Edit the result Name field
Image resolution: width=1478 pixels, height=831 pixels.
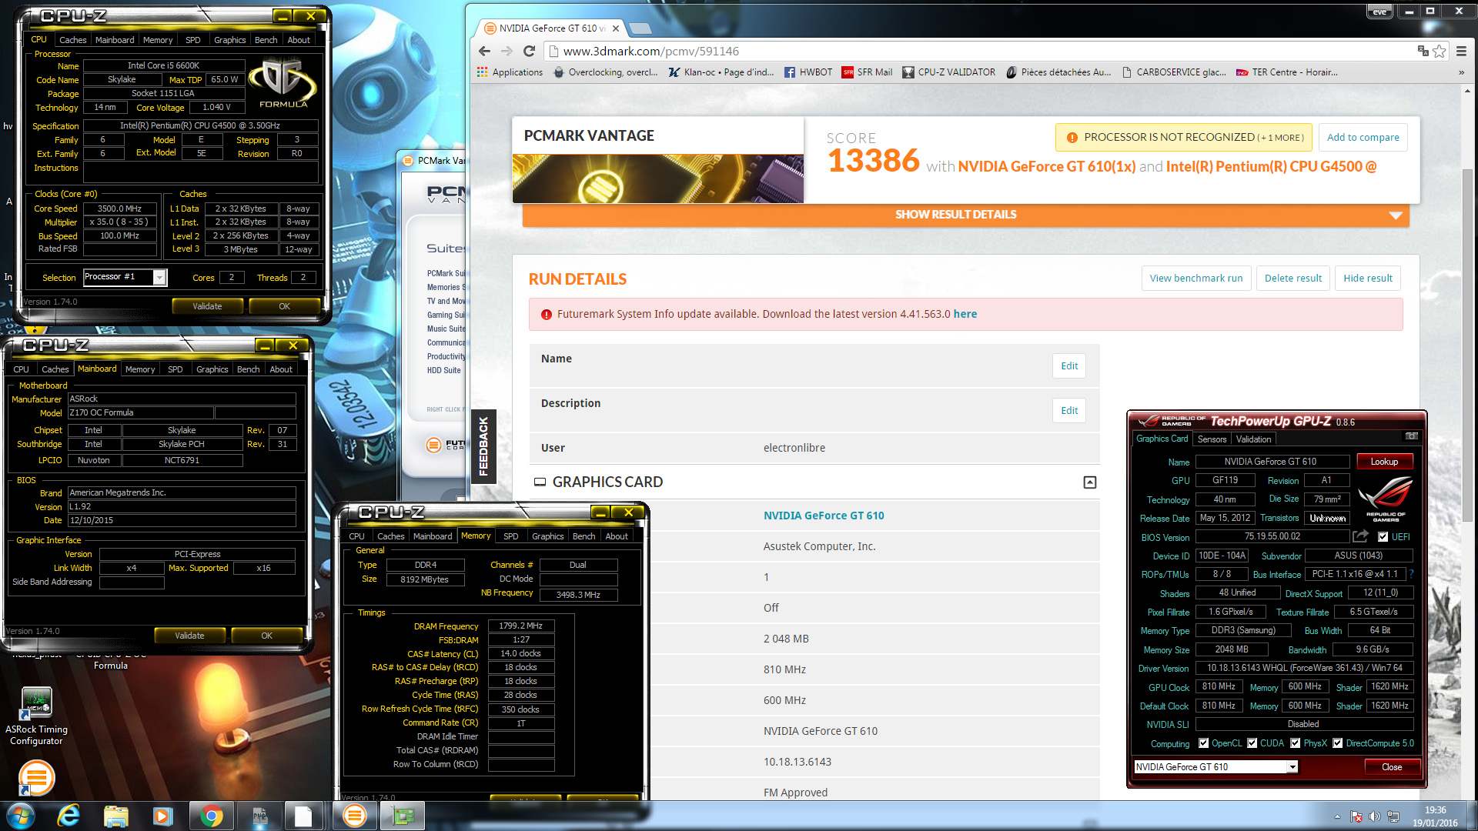1069,366
